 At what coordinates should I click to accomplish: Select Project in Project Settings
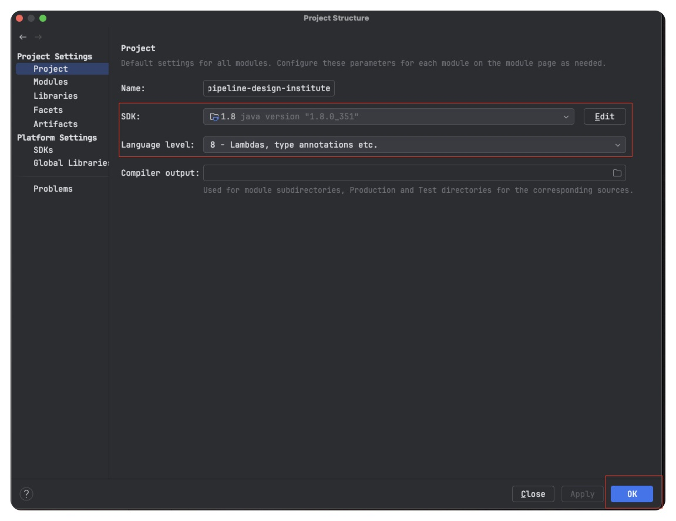tap(51, 69)
